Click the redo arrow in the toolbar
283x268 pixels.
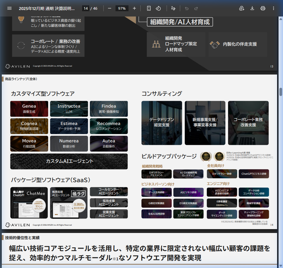click(196, 8)
